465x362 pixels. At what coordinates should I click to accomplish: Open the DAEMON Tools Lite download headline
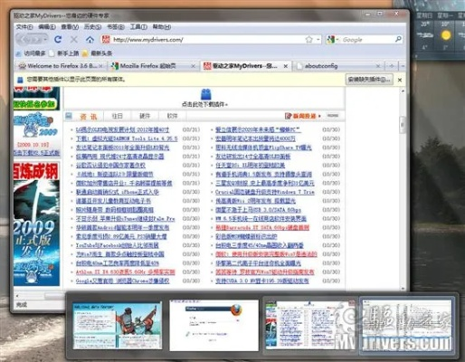(x=127, y=138)
